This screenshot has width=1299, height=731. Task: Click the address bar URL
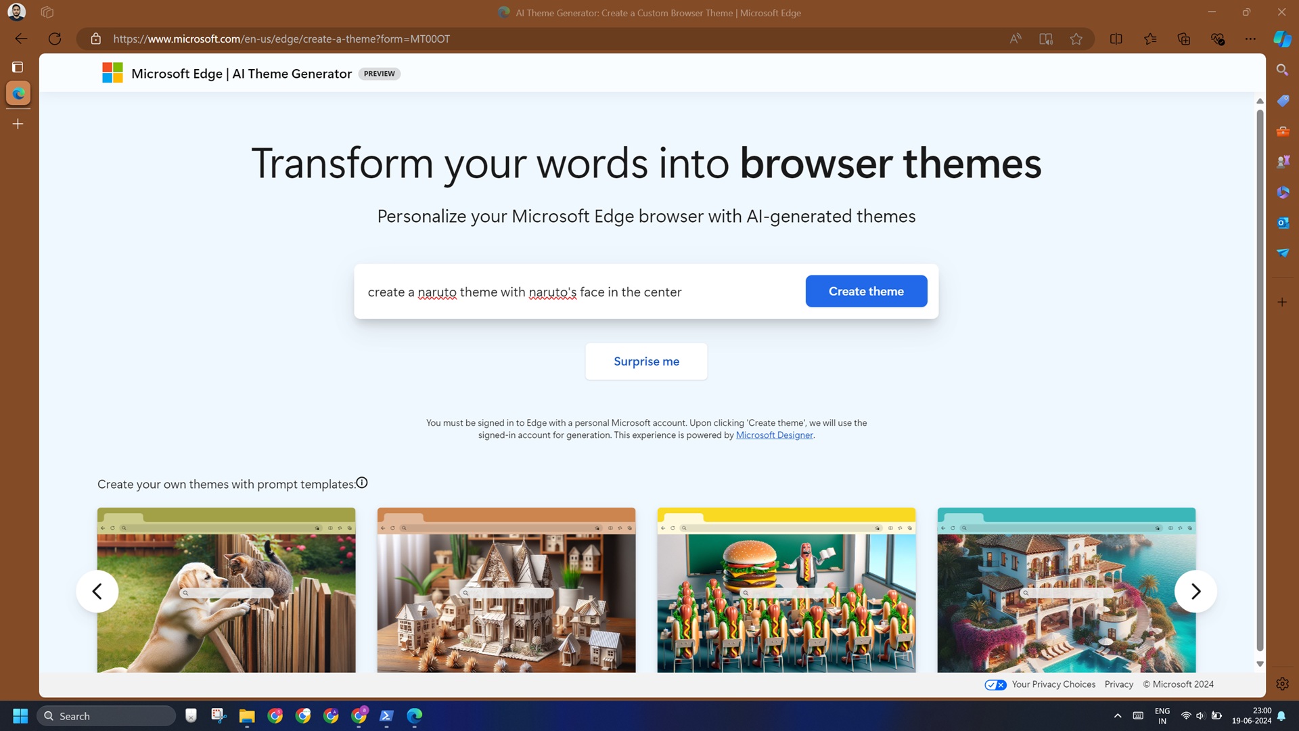coord(281,39)
